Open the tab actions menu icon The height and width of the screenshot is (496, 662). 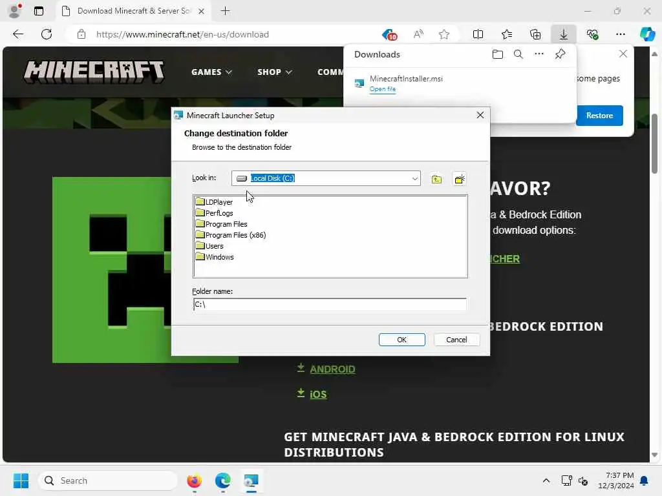(38, 11)
